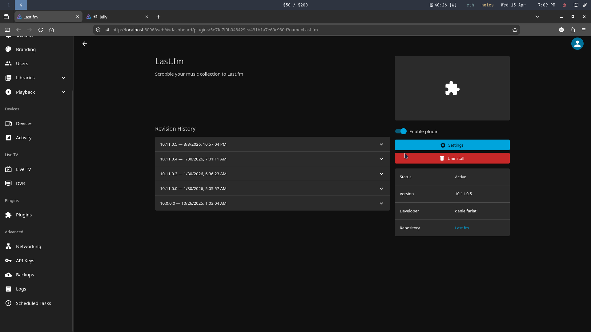Select the Last.fm browser tab
This screenshot has width=591, height=332.
click(x=48, y=17)
